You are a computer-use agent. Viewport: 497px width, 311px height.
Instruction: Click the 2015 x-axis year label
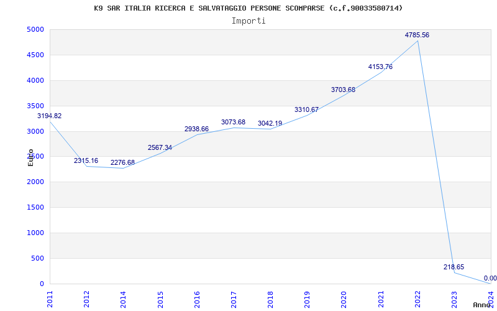(x=160, y=299)
